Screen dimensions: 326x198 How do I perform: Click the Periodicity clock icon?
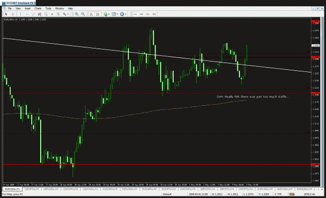122,14
